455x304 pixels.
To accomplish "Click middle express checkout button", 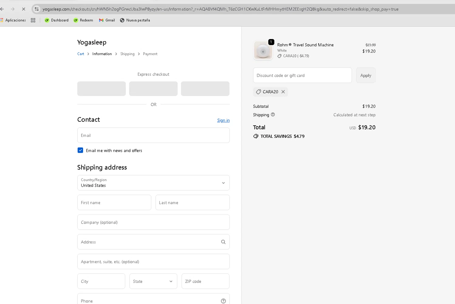I will coord(153,89).
